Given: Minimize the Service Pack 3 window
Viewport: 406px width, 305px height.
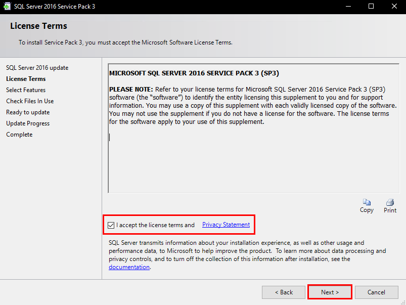Looking at the screenshot, I should (348, 6).
